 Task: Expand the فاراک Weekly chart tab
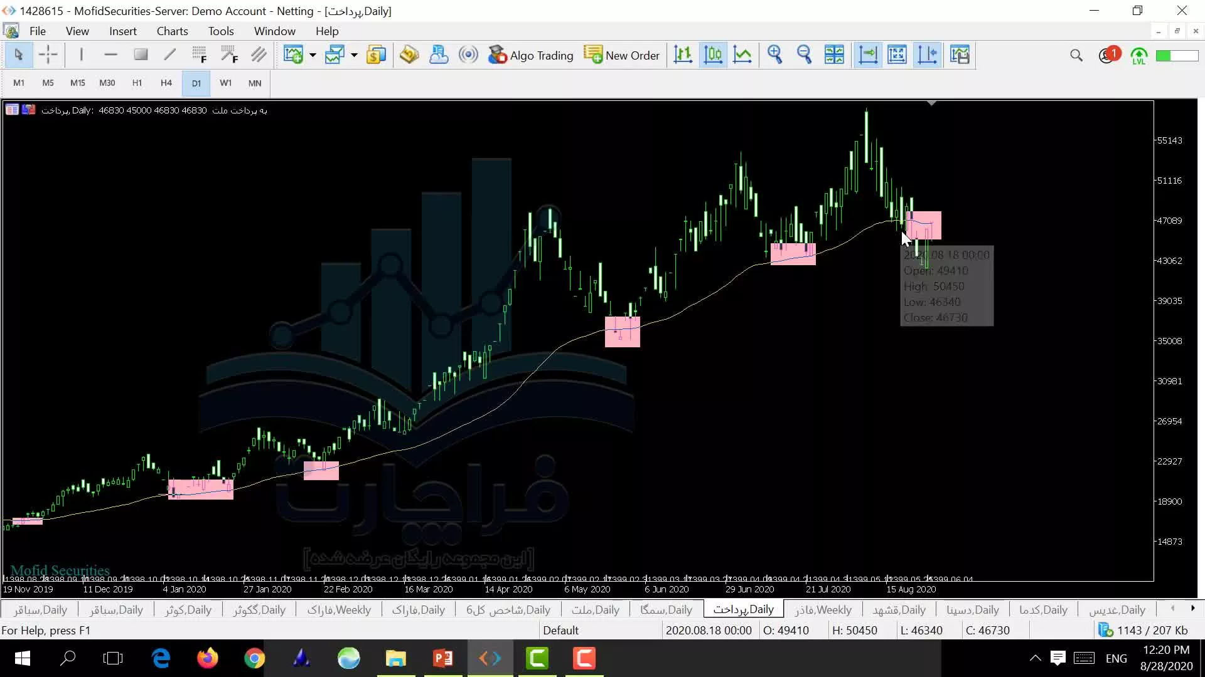(x=340, y=610)
